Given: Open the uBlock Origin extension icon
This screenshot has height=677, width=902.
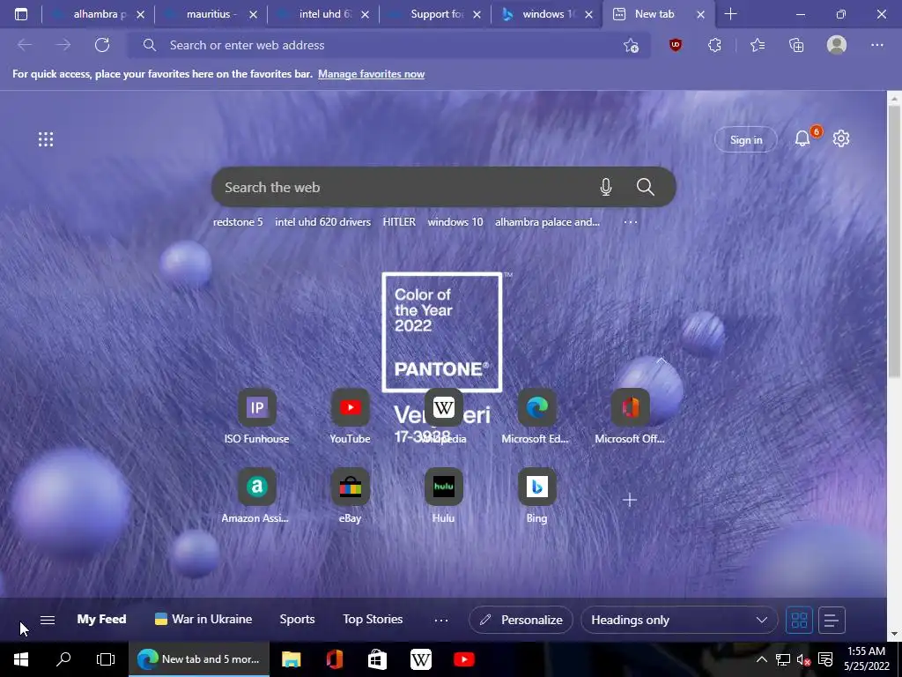Looking at the screenshot, I should [676, 44].
